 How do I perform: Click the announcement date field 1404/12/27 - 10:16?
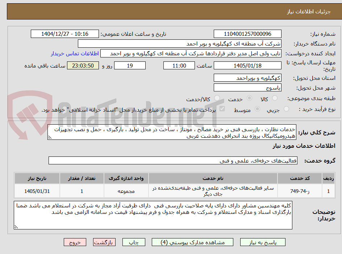pos(65,34)
